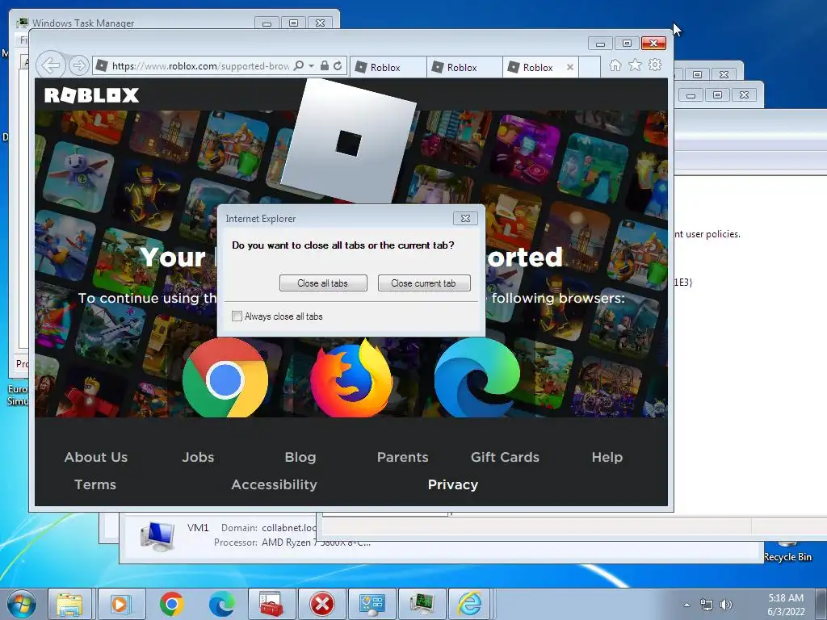Viewport: 827px width, 620px height.
Task: Click the Google Chrome browser logo on the page
Action: [225, 379]
